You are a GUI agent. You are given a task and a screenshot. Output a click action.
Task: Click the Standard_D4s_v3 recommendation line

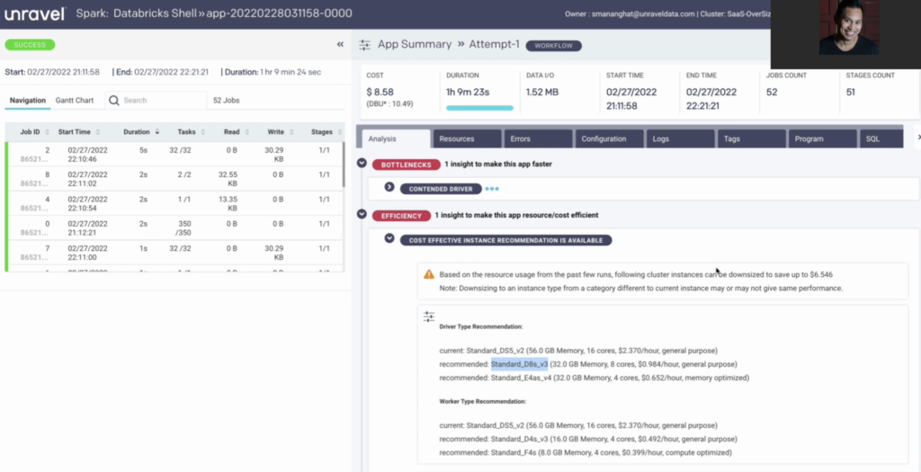click(588, 439)
